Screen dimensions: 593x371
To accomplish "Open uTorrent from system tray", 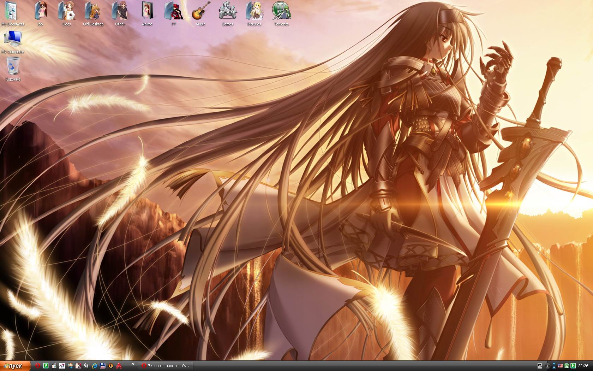I will (x=573, y=366).
